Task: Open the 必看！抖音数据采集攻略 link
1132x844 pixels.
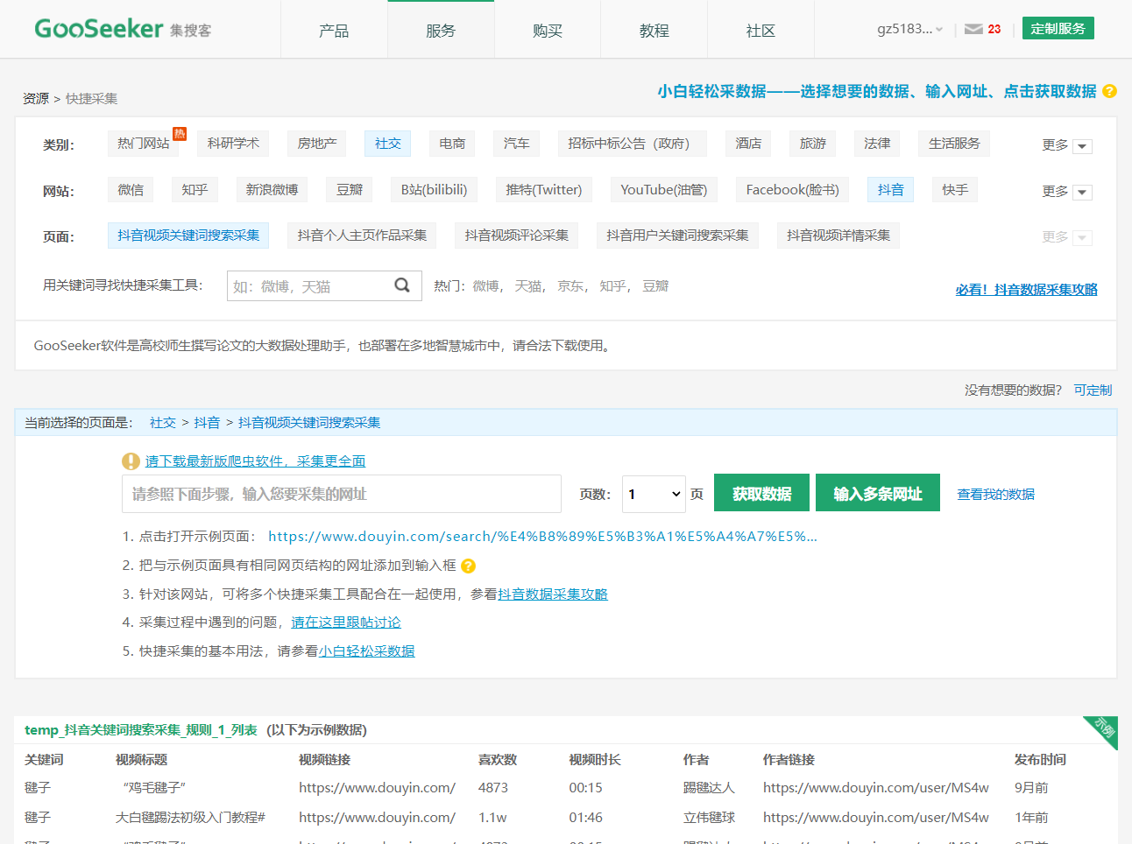Action: 1026,289
